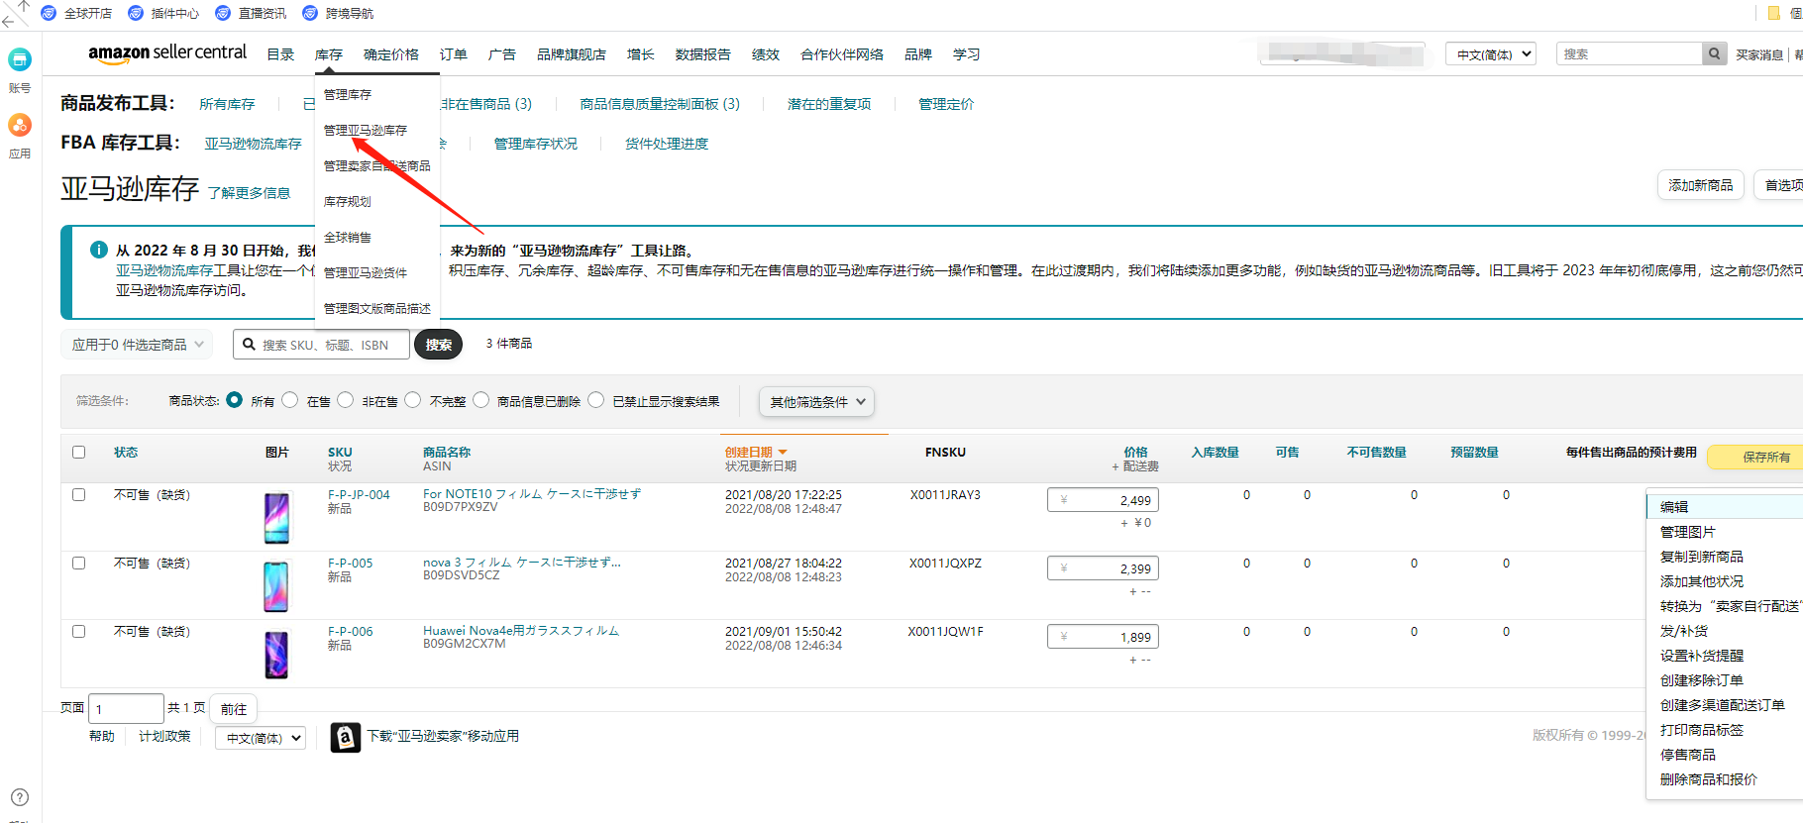Toggle the select-all checkbox in table header

[x=79, y=453]
